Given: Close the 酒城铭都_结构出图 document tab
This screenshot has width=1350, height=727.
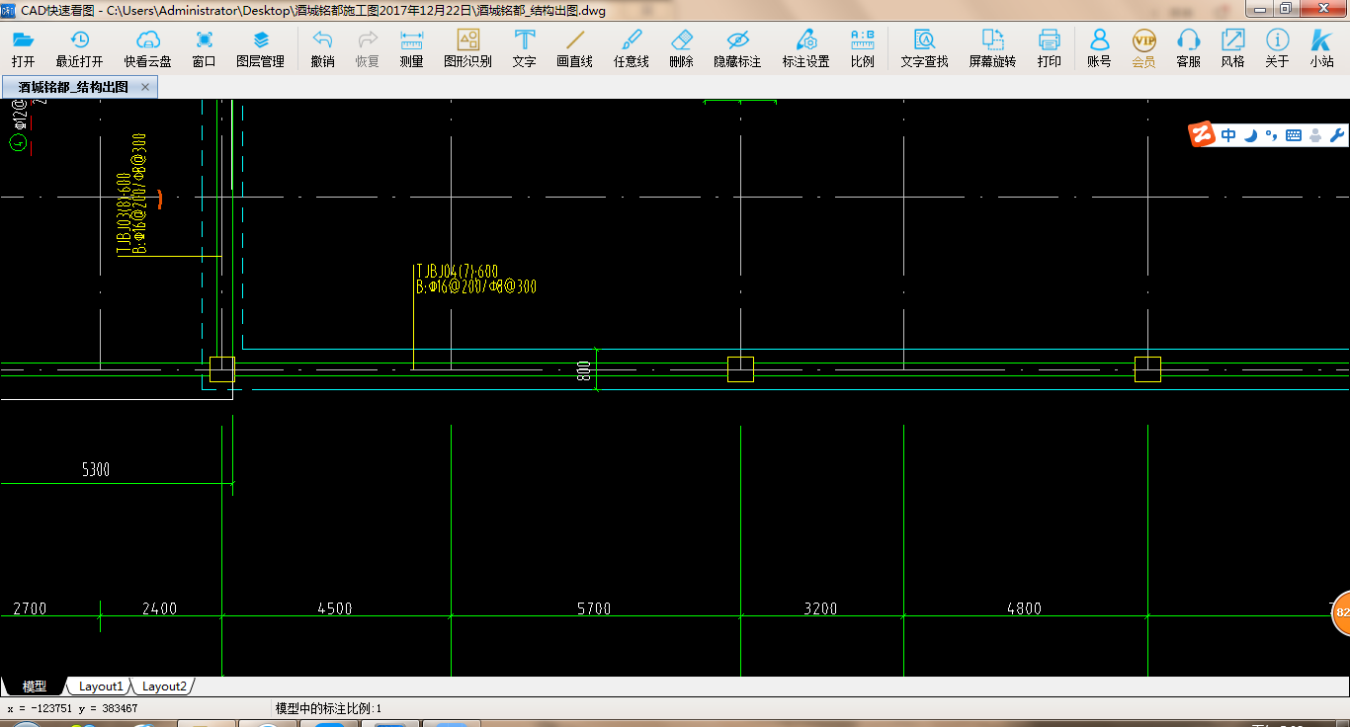Looking at the screenshot, I should tap(145, 87).
